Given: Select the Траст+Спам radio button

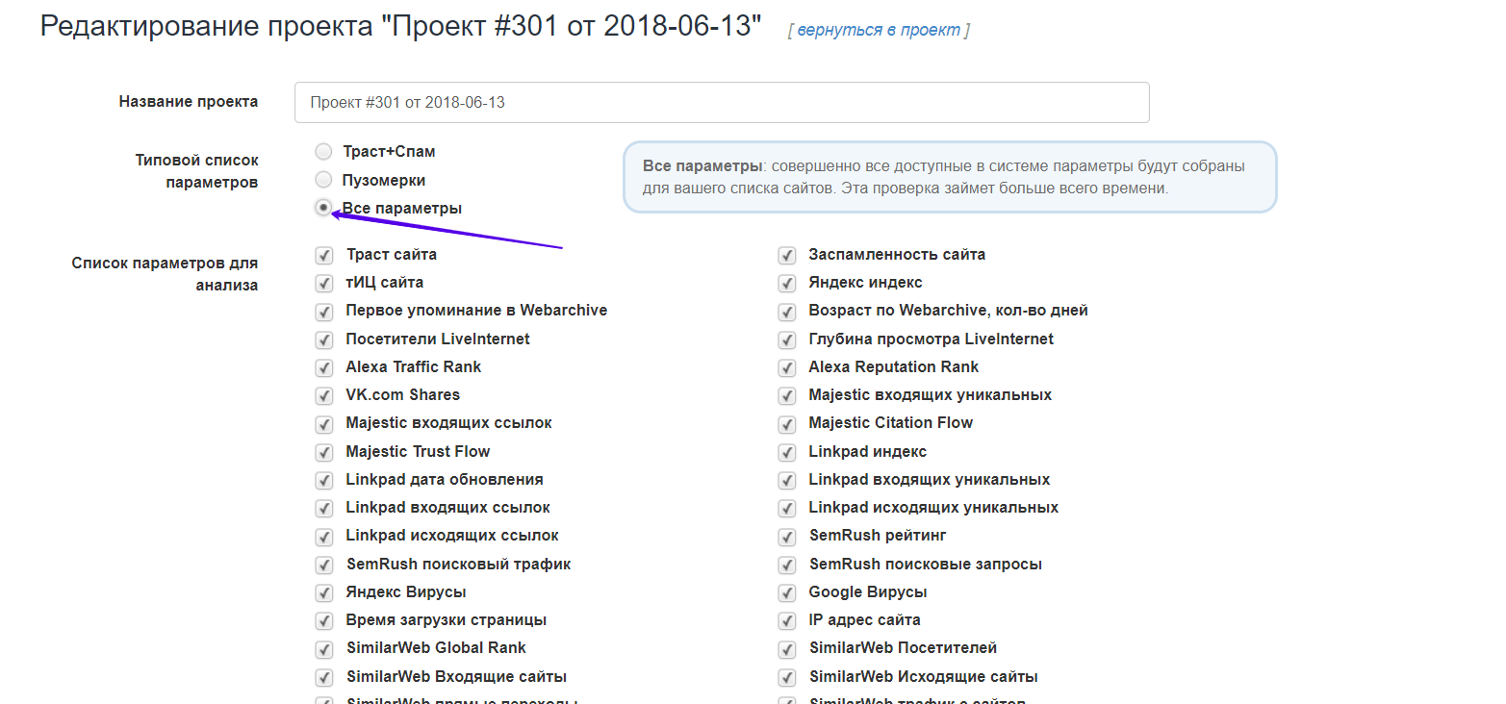Looking at the screenshot, I should 324,152.
